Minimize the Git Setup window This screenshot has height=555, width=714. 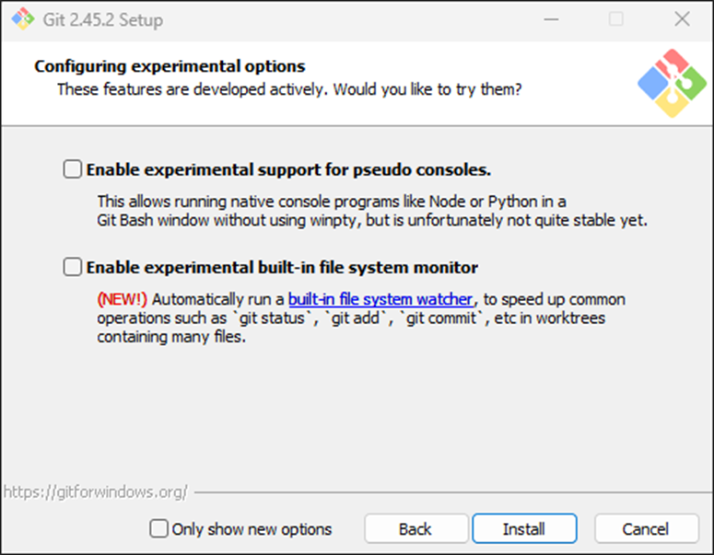(549, 19)
